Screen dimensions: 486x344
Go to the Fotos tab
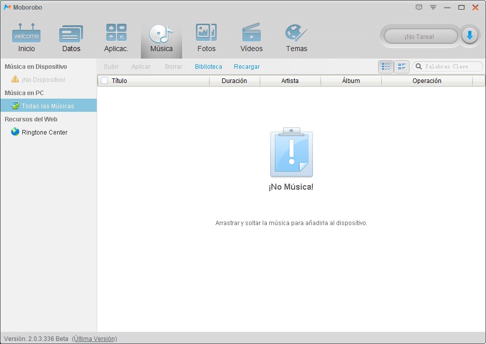(x=207, y=38)
